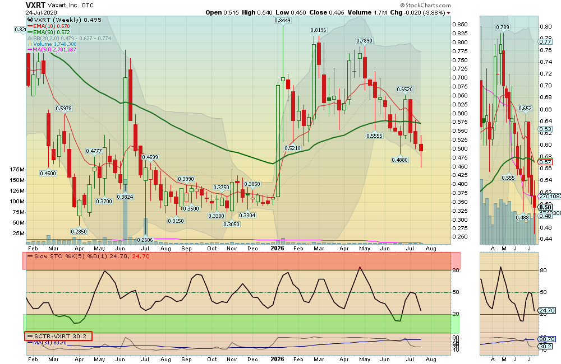
Task: Click the boxed 0.50 last price tag
Action: [546, 207]
